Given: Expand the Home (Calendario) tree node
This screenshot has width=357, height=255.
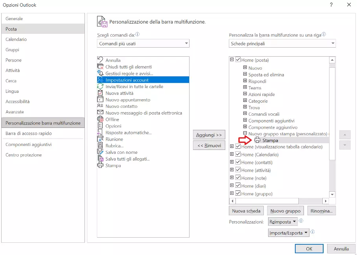Looking at the screenshot, I should [232, 154].
